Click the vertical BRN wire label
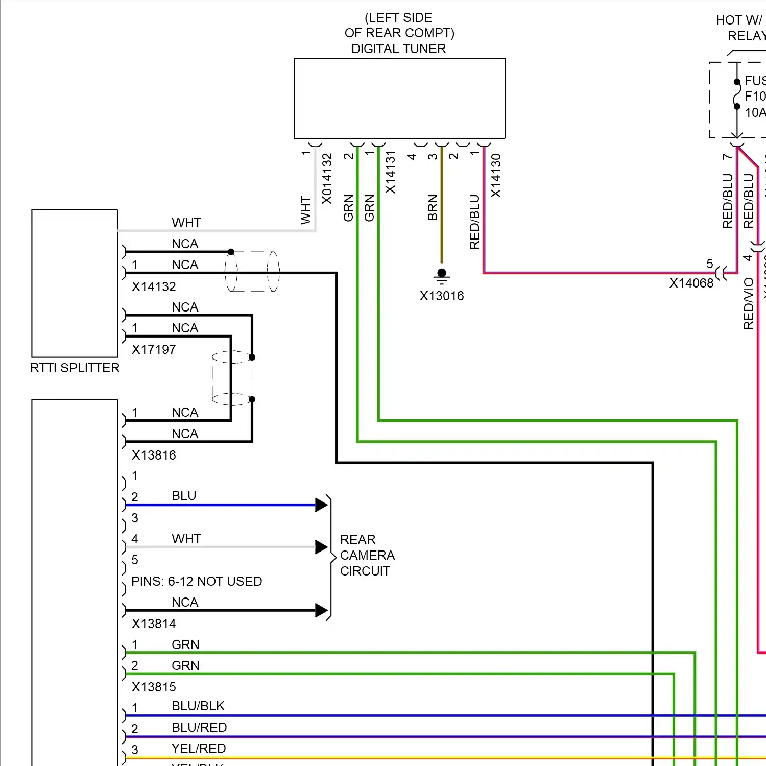This screenshot has width=766, height=766. click(433, 207)
